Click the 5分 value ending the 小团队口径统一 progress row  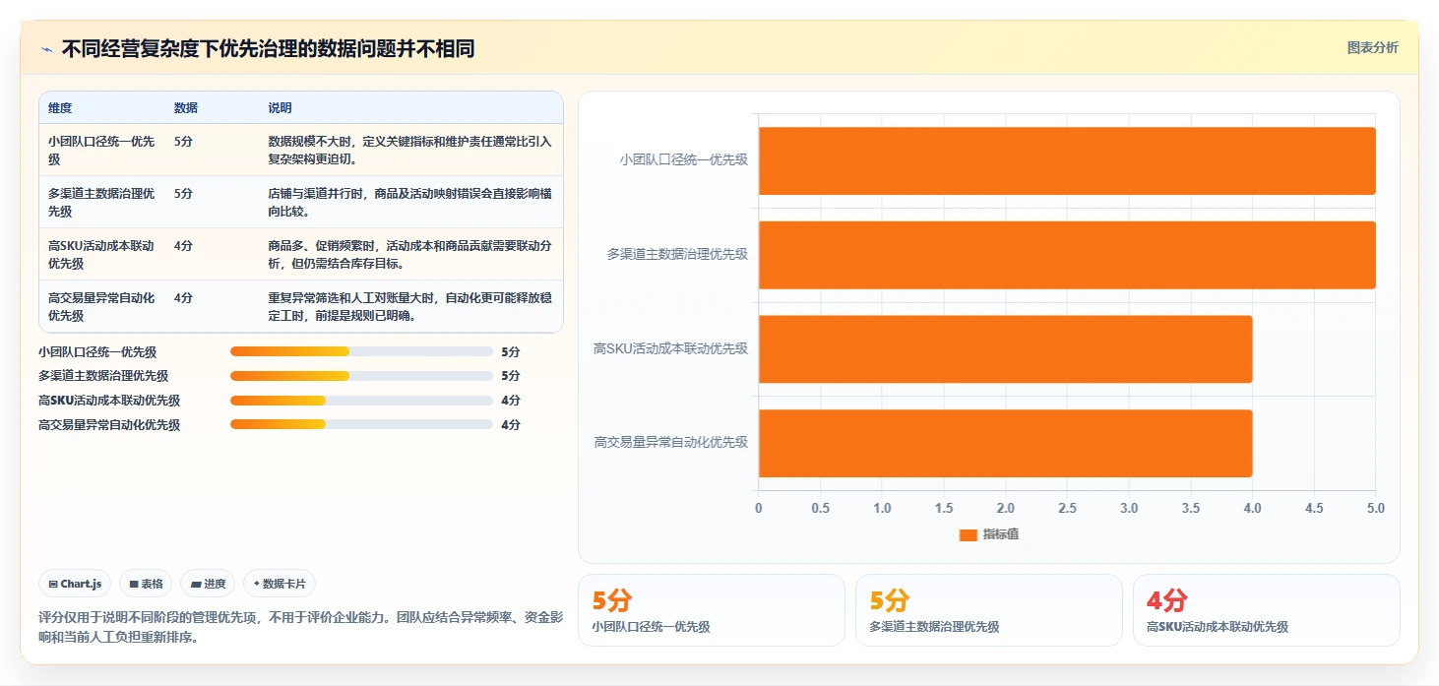(x=511, y=351)
